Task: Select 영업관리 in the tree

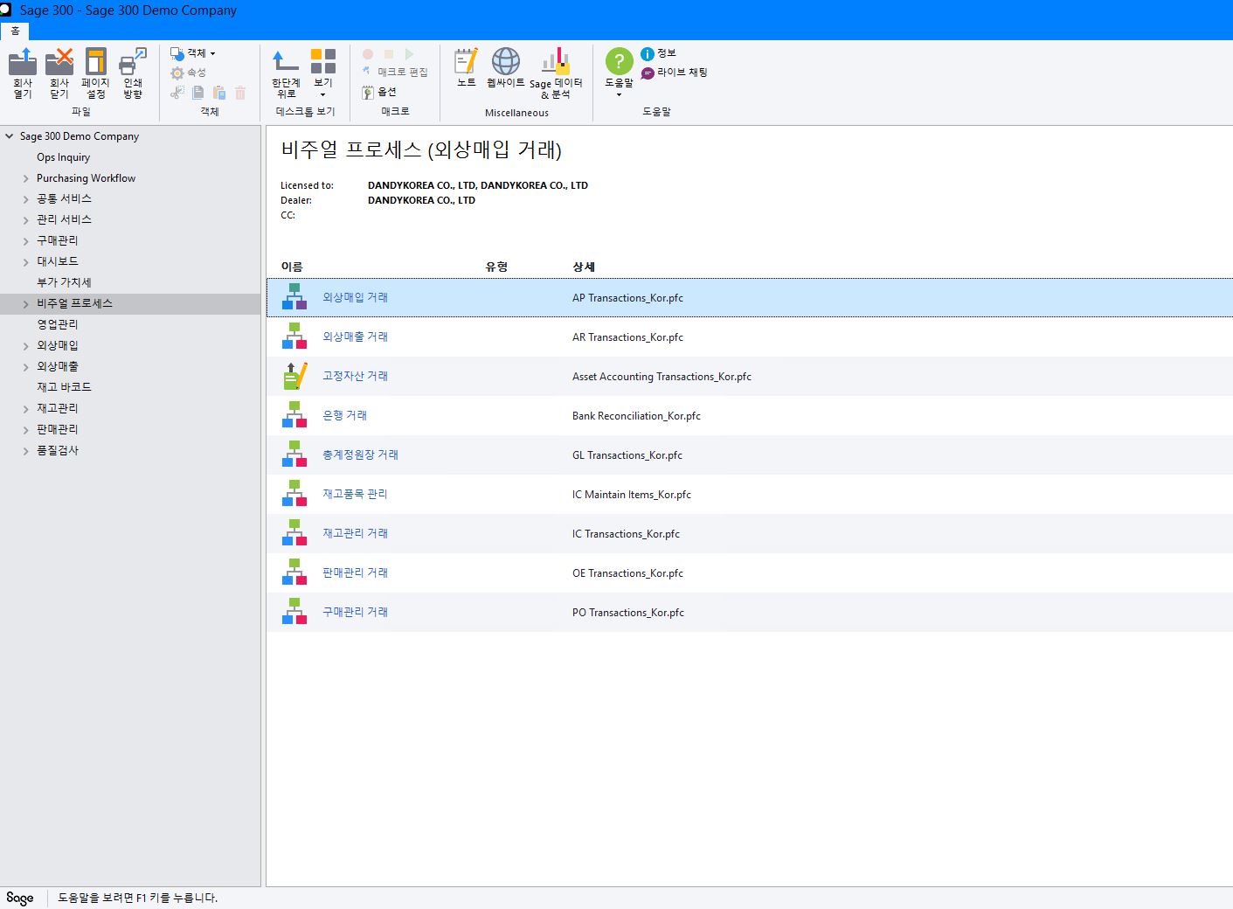Action: click(58, 324)
